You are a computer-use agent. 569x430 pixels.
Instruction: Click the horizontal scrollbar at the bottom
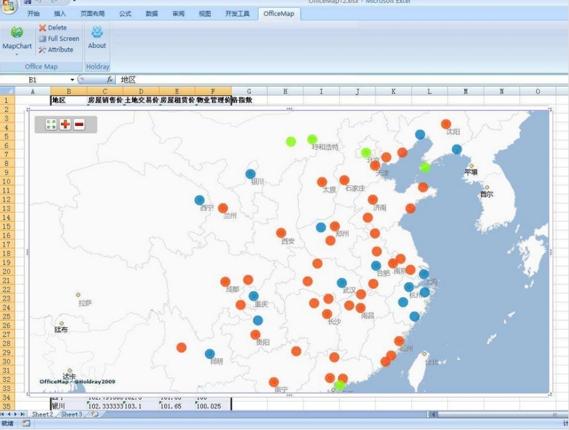click(x=496, y=414)
